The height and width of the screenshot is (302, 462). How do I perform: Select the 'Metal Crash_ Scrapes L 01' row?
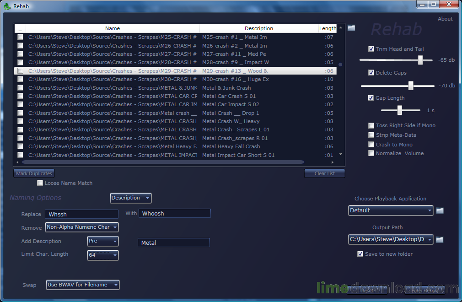click(x=175, y=129)
